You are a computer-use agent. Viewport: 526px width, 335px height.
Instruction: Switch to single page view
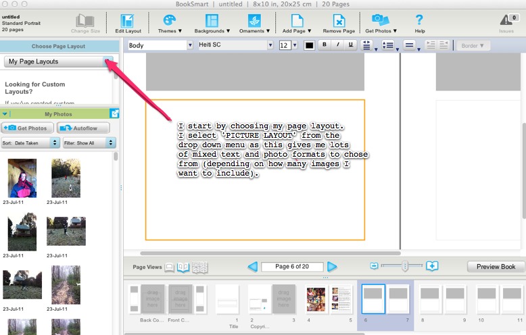point(170,267)
